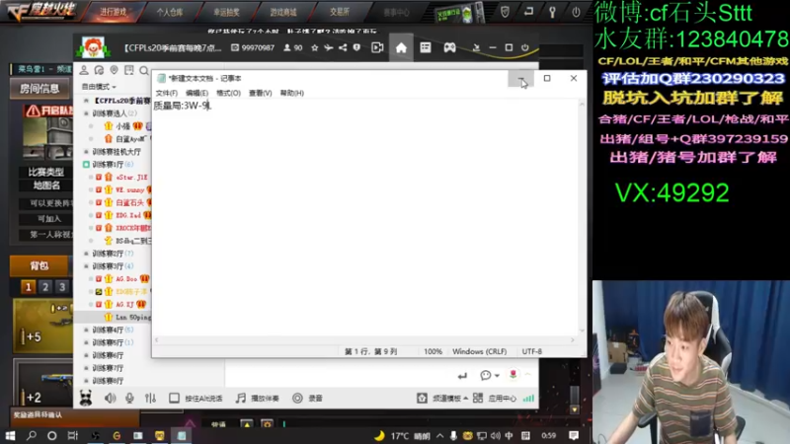Mute the YY speaker volume icon
This screenshot has height=444, width=790.
pos(110,399)
